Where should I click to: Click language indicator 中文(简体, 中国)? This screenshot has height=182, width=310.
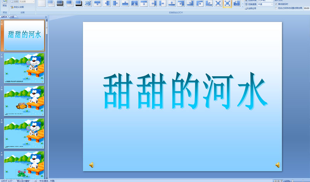coord(47,180)
